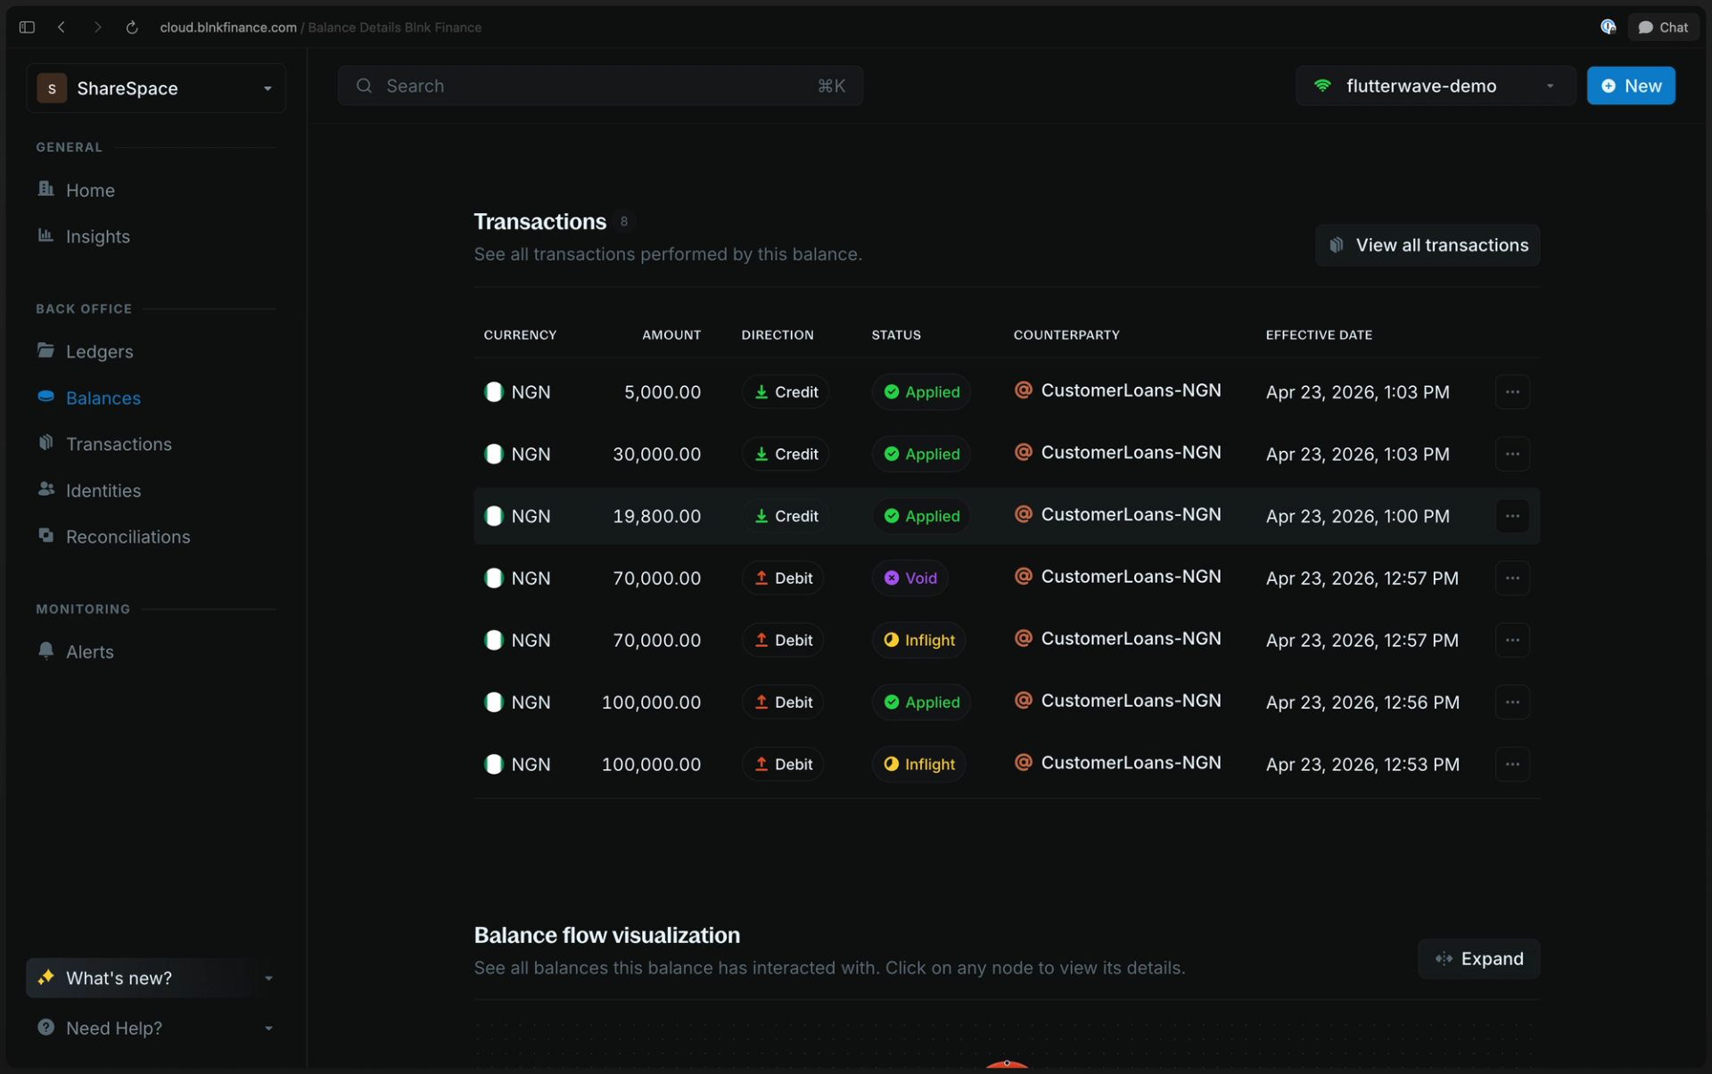Expand the What's new? section
1712x1074 pixels.
click(156, 979)
